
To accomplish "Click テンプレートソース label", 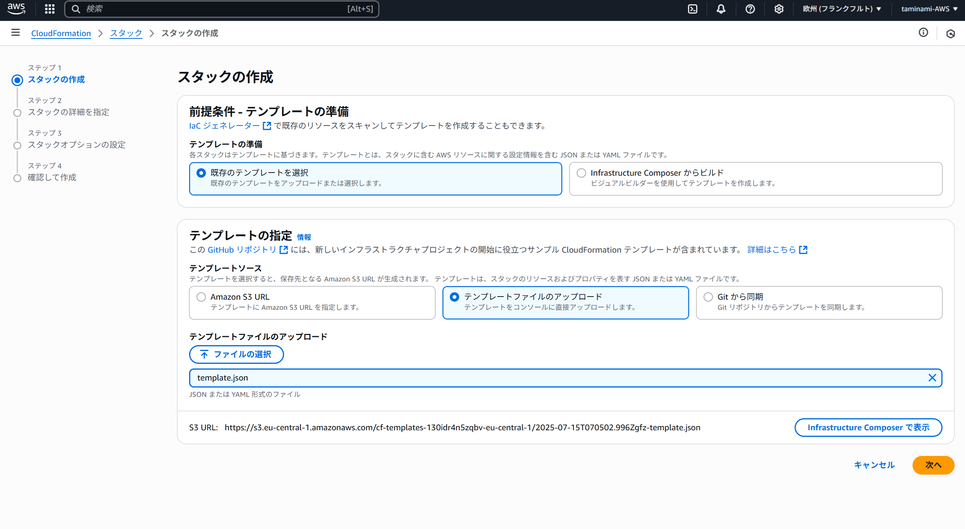I will (x=226, y=268).
